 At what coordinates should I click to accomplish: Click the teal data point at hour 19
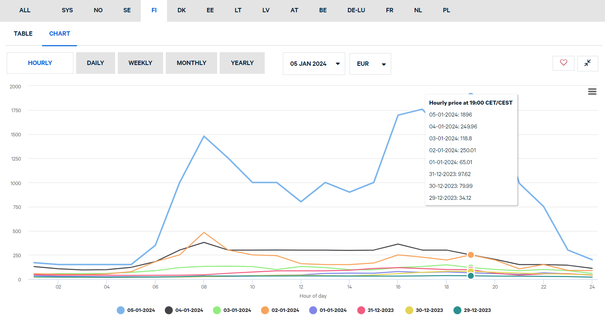coord(471,276)
